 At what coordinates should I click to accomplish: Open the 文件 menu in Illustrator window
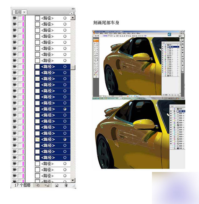pos(97,34)
